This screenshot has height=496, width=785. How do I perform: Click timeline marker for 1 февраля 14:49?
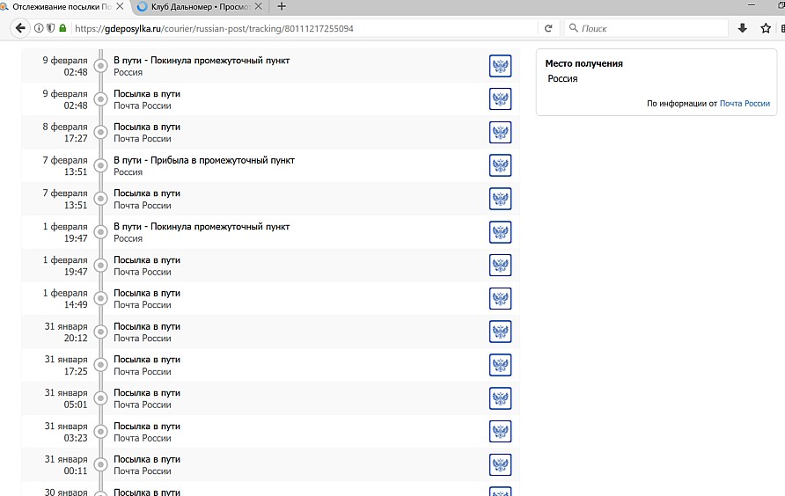point(100,299)
